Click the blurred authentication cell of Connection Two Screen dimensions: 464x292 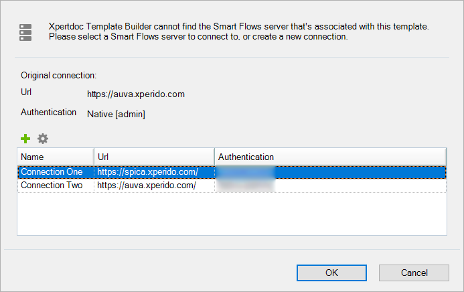pos(246,186)
